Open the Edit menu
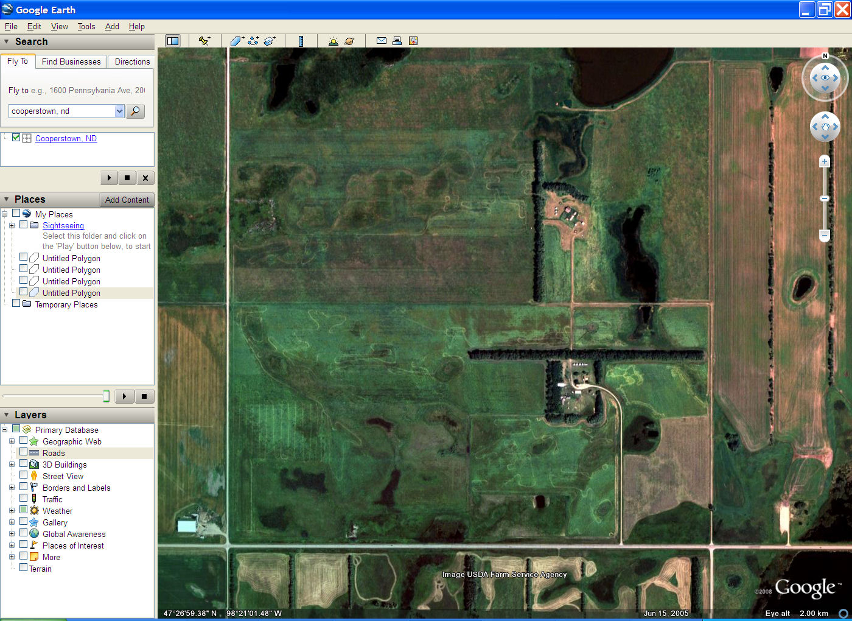Image resolution: width=852 pixels, height=621 pixels. (34, 26)
